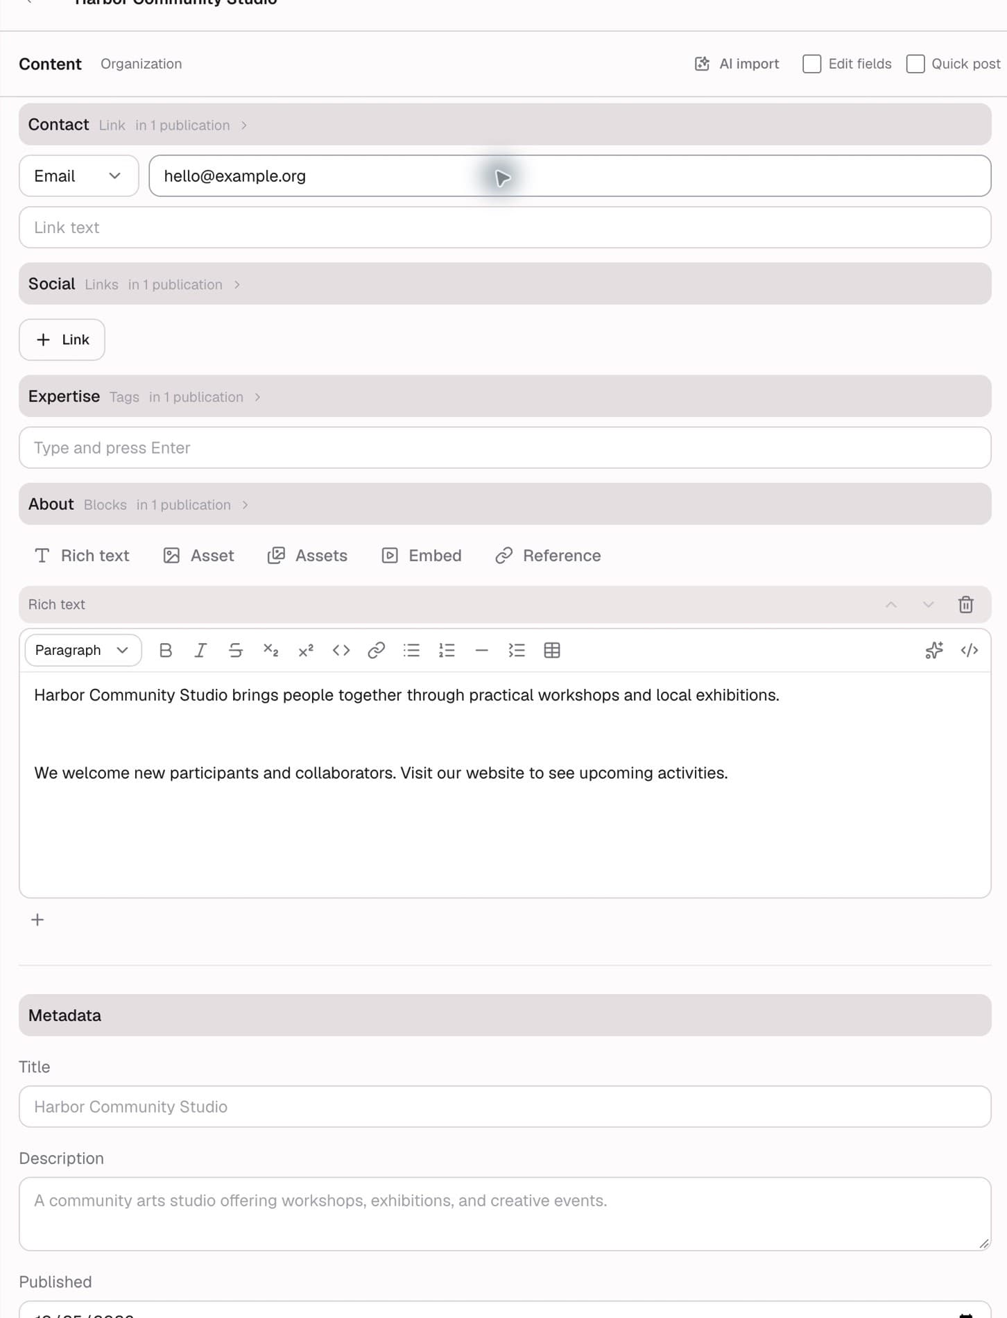Click the Description textarea
The height and width of the screenshot is (1318, 1007).
(505, 1214)
